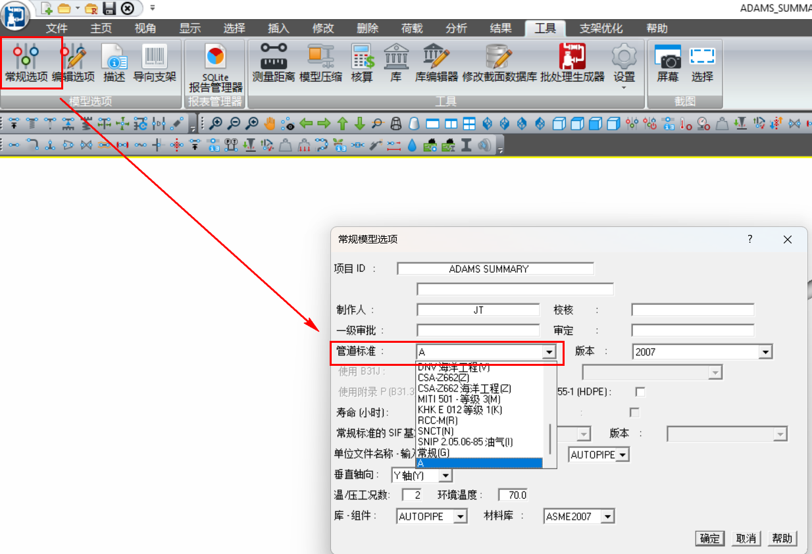The image size is (812, 554).
Task: Click the 制作人 JT input field
Action: tap(478, 310)
